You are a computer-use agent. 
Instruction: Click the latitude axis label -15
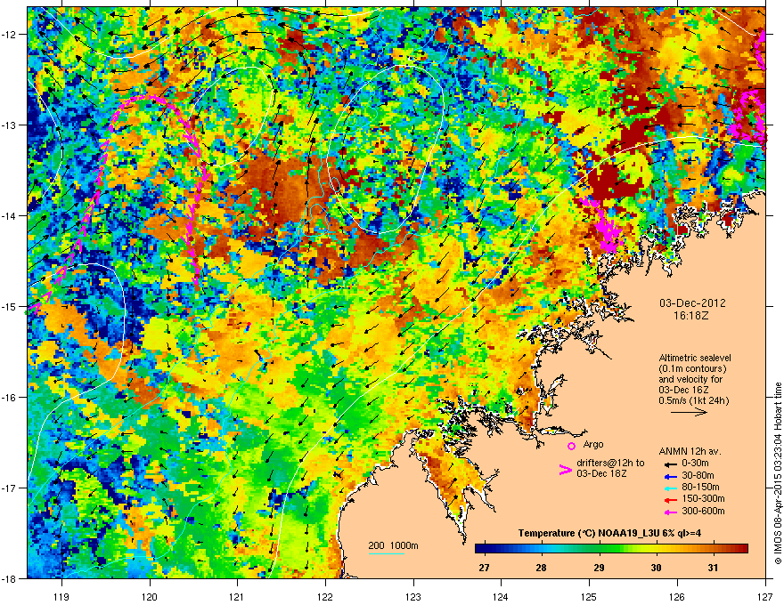(x=10, y=306)
